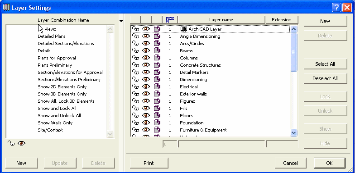
Task: Click the lock icon below the combination list
Action: (11, 143)
